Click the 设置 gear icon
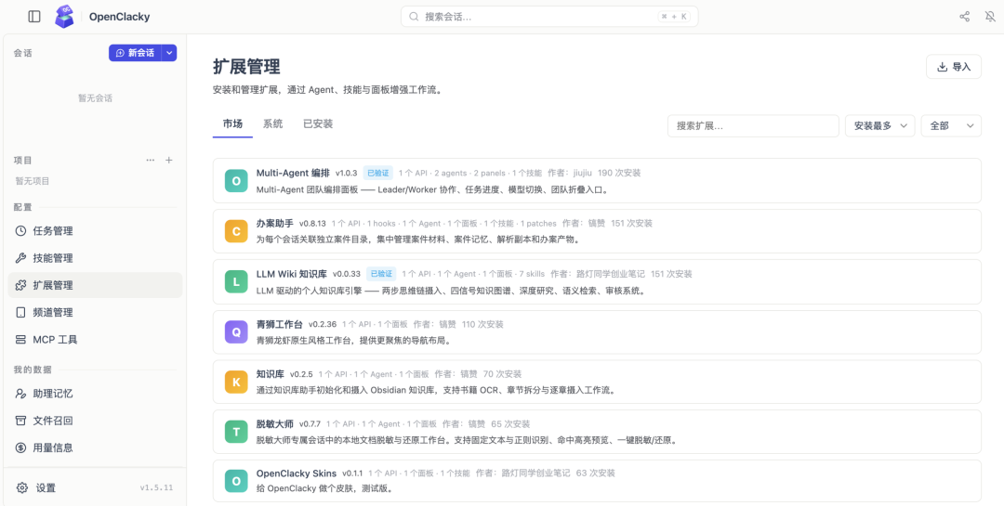1004x506 pixels. click(x=21, y=488)
